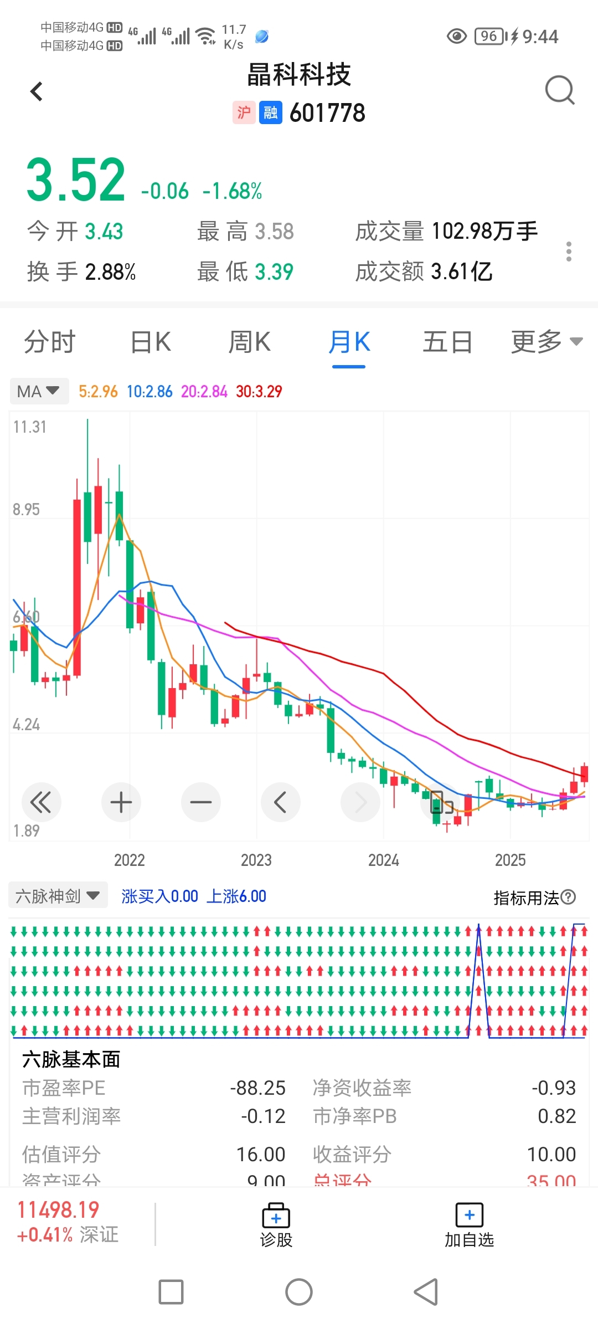Move chart left with single left arrow
This screenshot has height=1323, width=598.
pos(281,802)
